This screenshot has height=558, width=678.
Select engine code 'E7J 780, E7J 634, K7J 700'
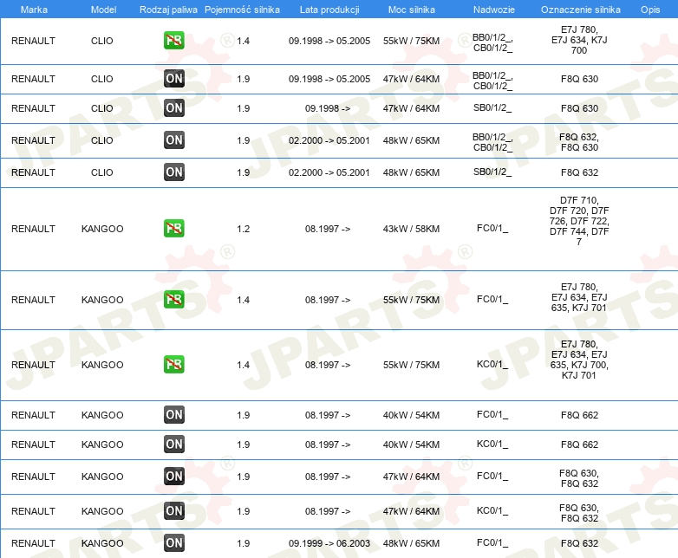[579, 40]
